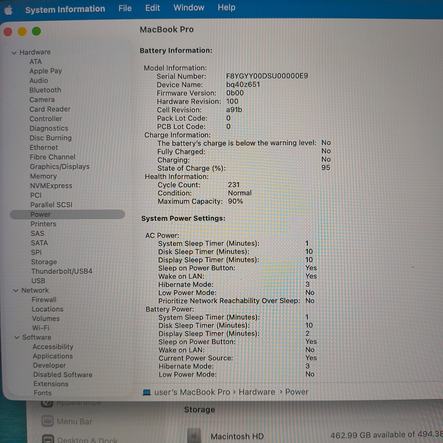
Task: Select Graphics/Displays in the sidebar
Action: (x=60, y=167)
